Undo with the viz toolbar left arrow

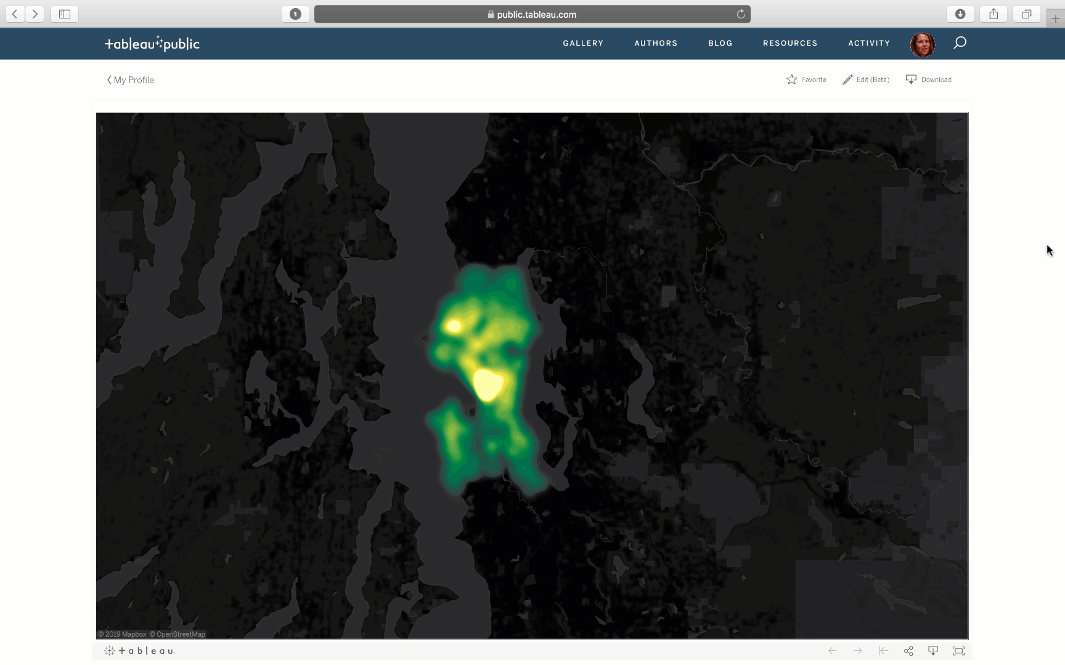(x=832, y=651)
